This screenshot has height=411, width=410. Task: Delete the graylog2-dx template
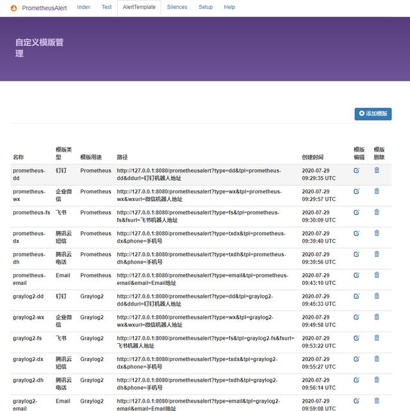377,359
